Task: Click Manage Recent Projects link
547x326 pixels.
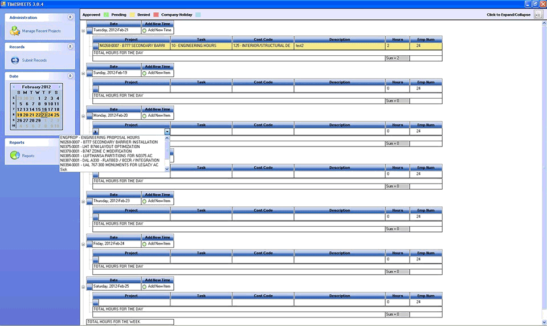Action: click(41, 31)
